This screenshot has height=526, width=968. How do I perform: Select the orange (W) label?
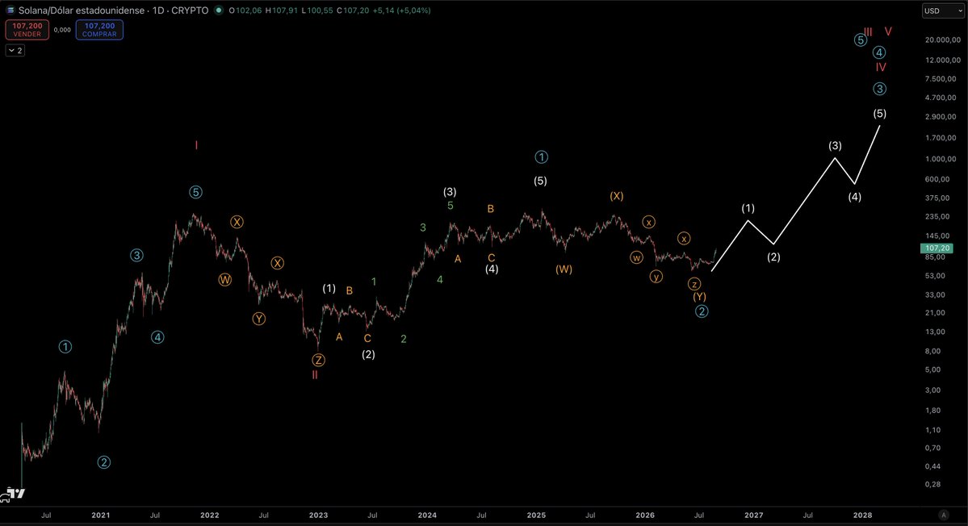(x=564, y=269)
